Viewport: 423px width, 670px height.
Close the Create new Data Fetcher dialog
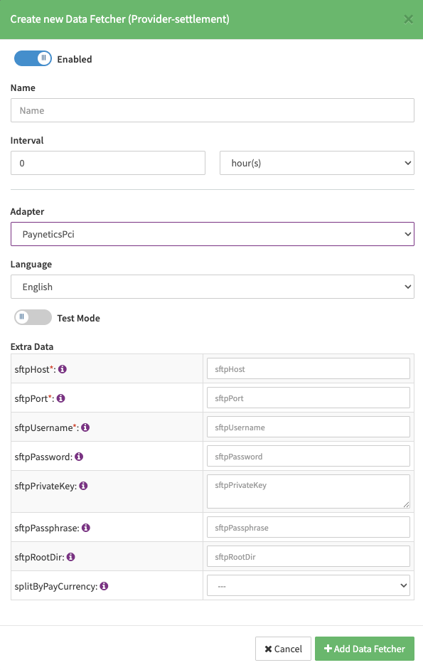click(x=409, y=19)
